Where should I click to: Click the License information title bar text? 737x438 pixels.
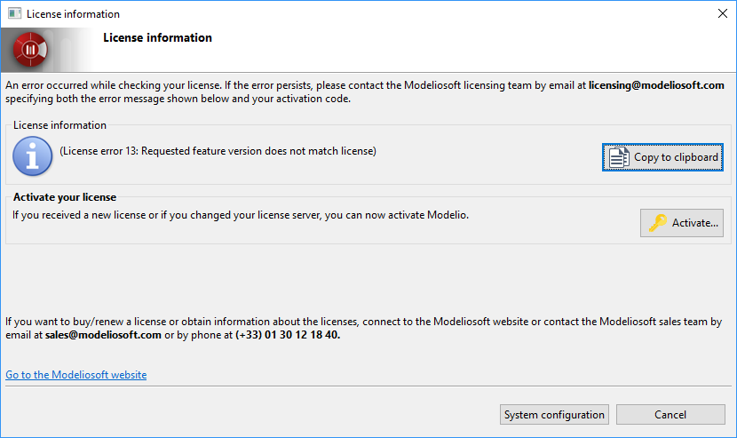pos(74,14)
